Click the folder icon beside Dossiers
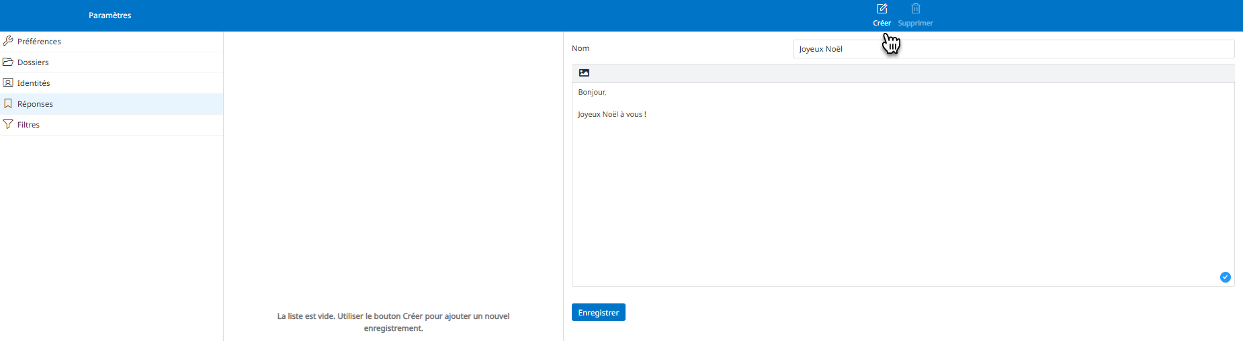 [x=8, y=62]
